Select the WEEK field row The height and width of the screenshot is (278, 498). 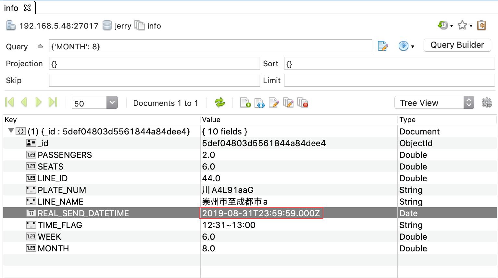[x=250, y=236]
